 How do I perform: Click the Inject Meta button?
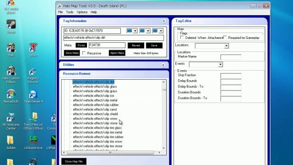pos(117,53)
